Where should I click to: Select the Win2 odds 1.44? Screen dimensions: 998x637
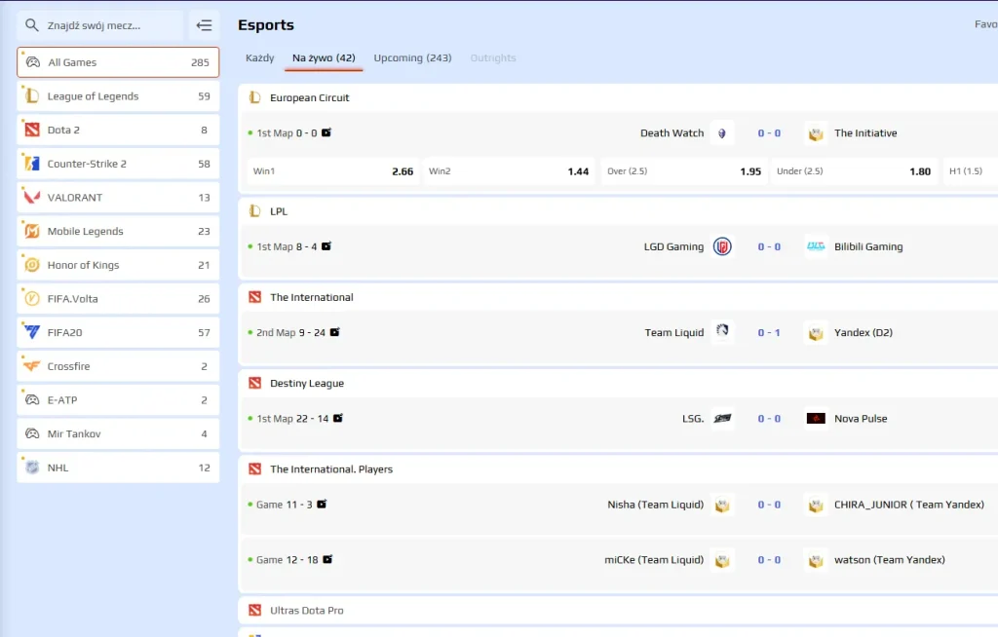point(509,171)
